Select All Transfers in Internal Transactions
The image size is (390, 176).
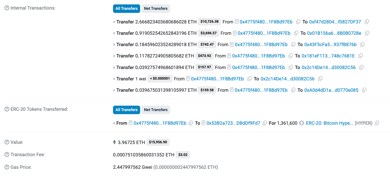click(x=126, y=9)
